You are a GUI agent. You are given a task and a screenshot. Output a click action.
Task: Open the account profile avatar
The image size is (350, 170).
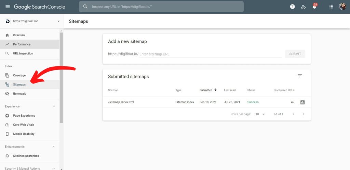342,7
